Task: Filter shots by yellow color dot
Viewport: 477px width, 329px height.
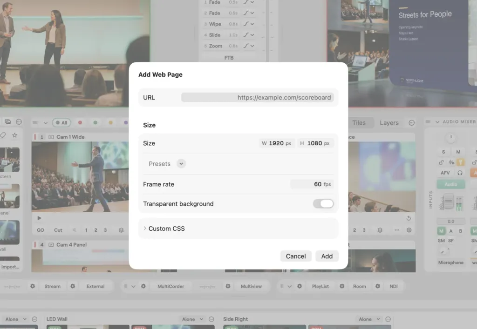Action: coord(110,122)
